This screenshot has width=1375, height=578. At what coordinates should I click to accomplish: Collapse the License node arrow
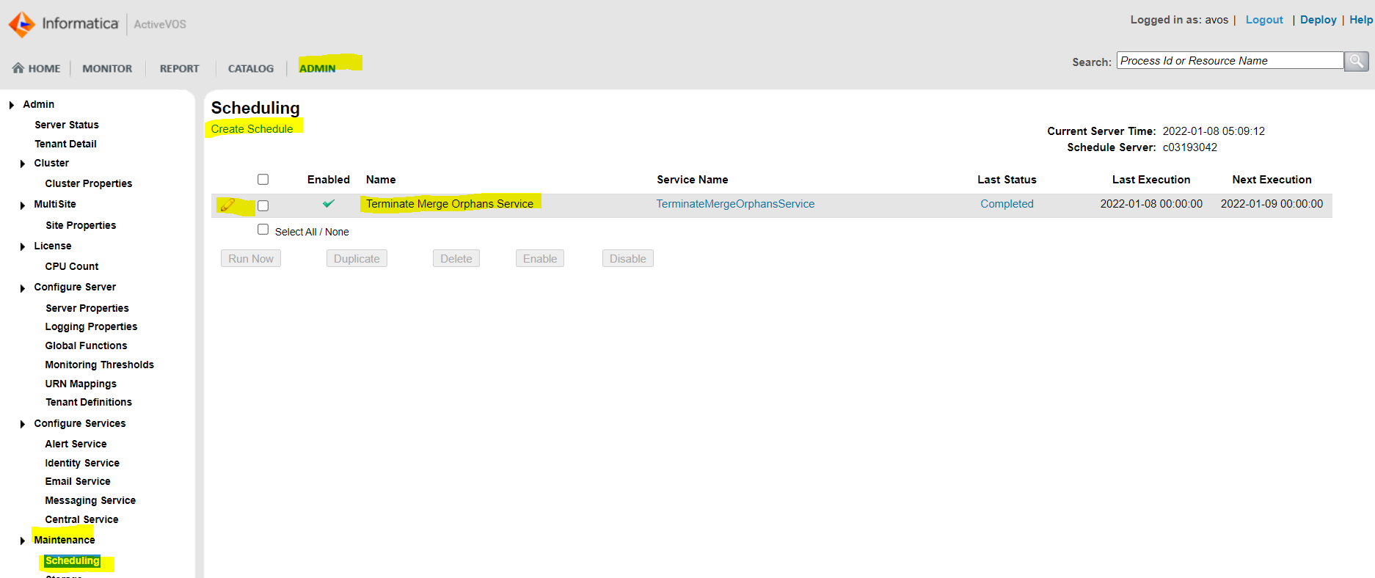tap(23, 246)
